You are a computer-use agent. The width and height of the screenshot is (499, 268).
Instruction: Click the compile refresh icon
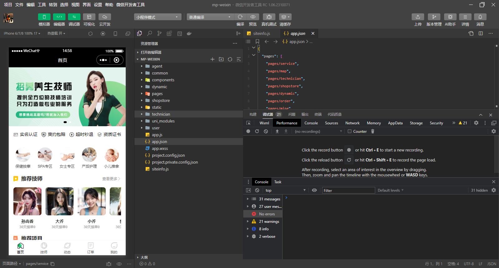pyautogui.click(x=240, y=17)
